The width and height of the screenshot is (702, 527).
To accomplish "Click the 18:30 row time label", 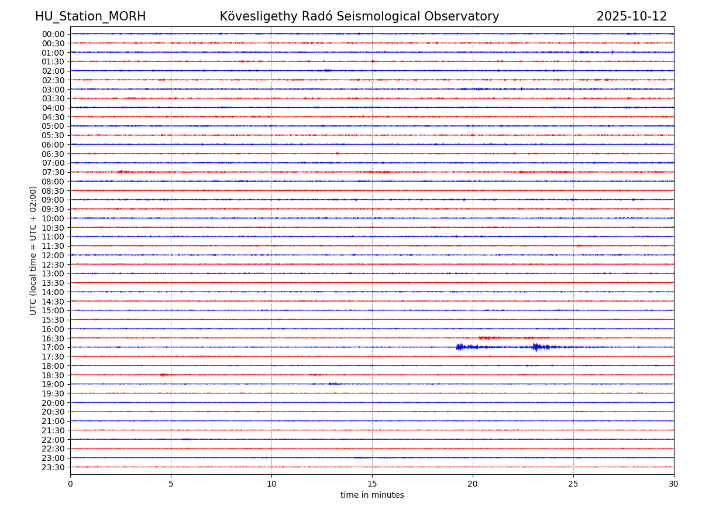I will pos(53,375).
